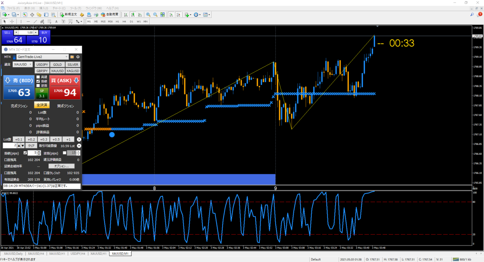Toggle the 指値 checkbox above SP
The height and width of the screenshot is (262, 484).
(38, 81)
